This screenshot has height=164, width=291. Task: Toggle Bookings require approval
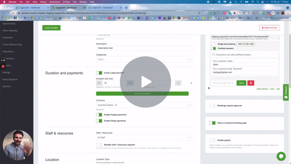point(212,106)
